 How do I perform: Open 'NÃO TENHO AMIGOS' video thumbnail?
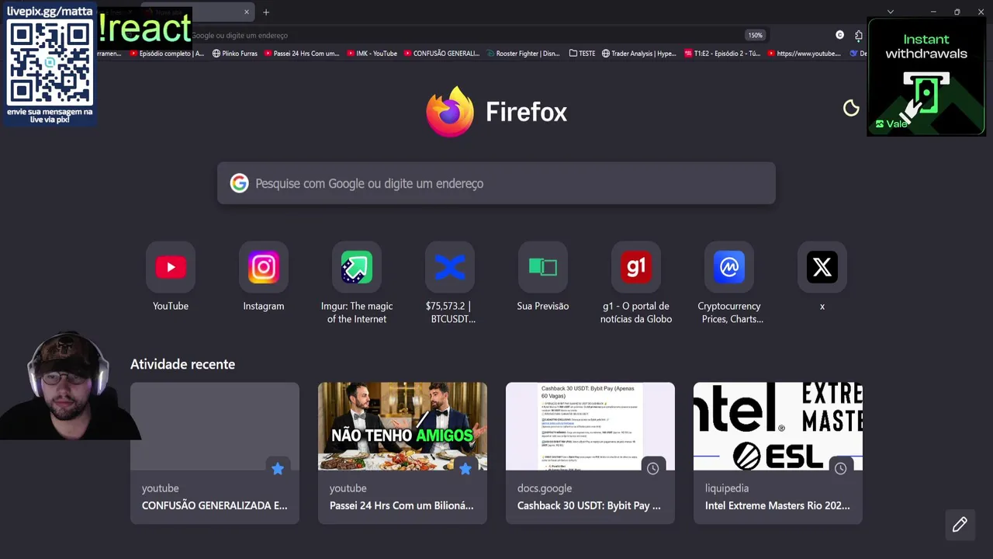tap(403, 426)
